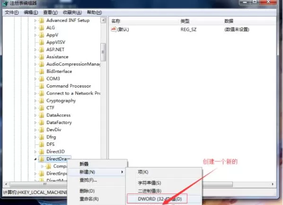The height and width of the screenshot is (205, 283).
Task: Click the horizontal scrollbar right arrow
Action: click(273, 184)
